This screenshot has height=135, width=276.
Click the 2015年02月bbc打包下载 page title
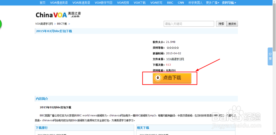pyautogui.click(x=54, y=31)
